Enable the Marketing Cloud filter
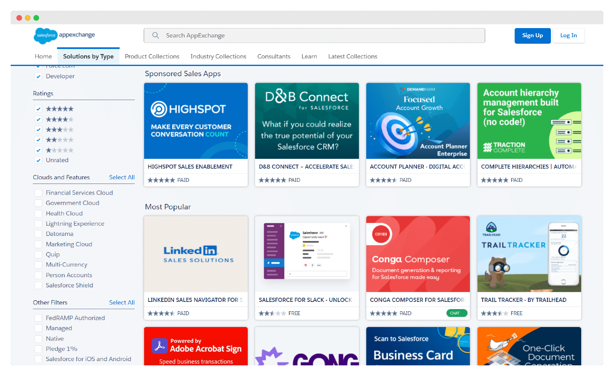This screenshot has width=614, height=376. 38,244
